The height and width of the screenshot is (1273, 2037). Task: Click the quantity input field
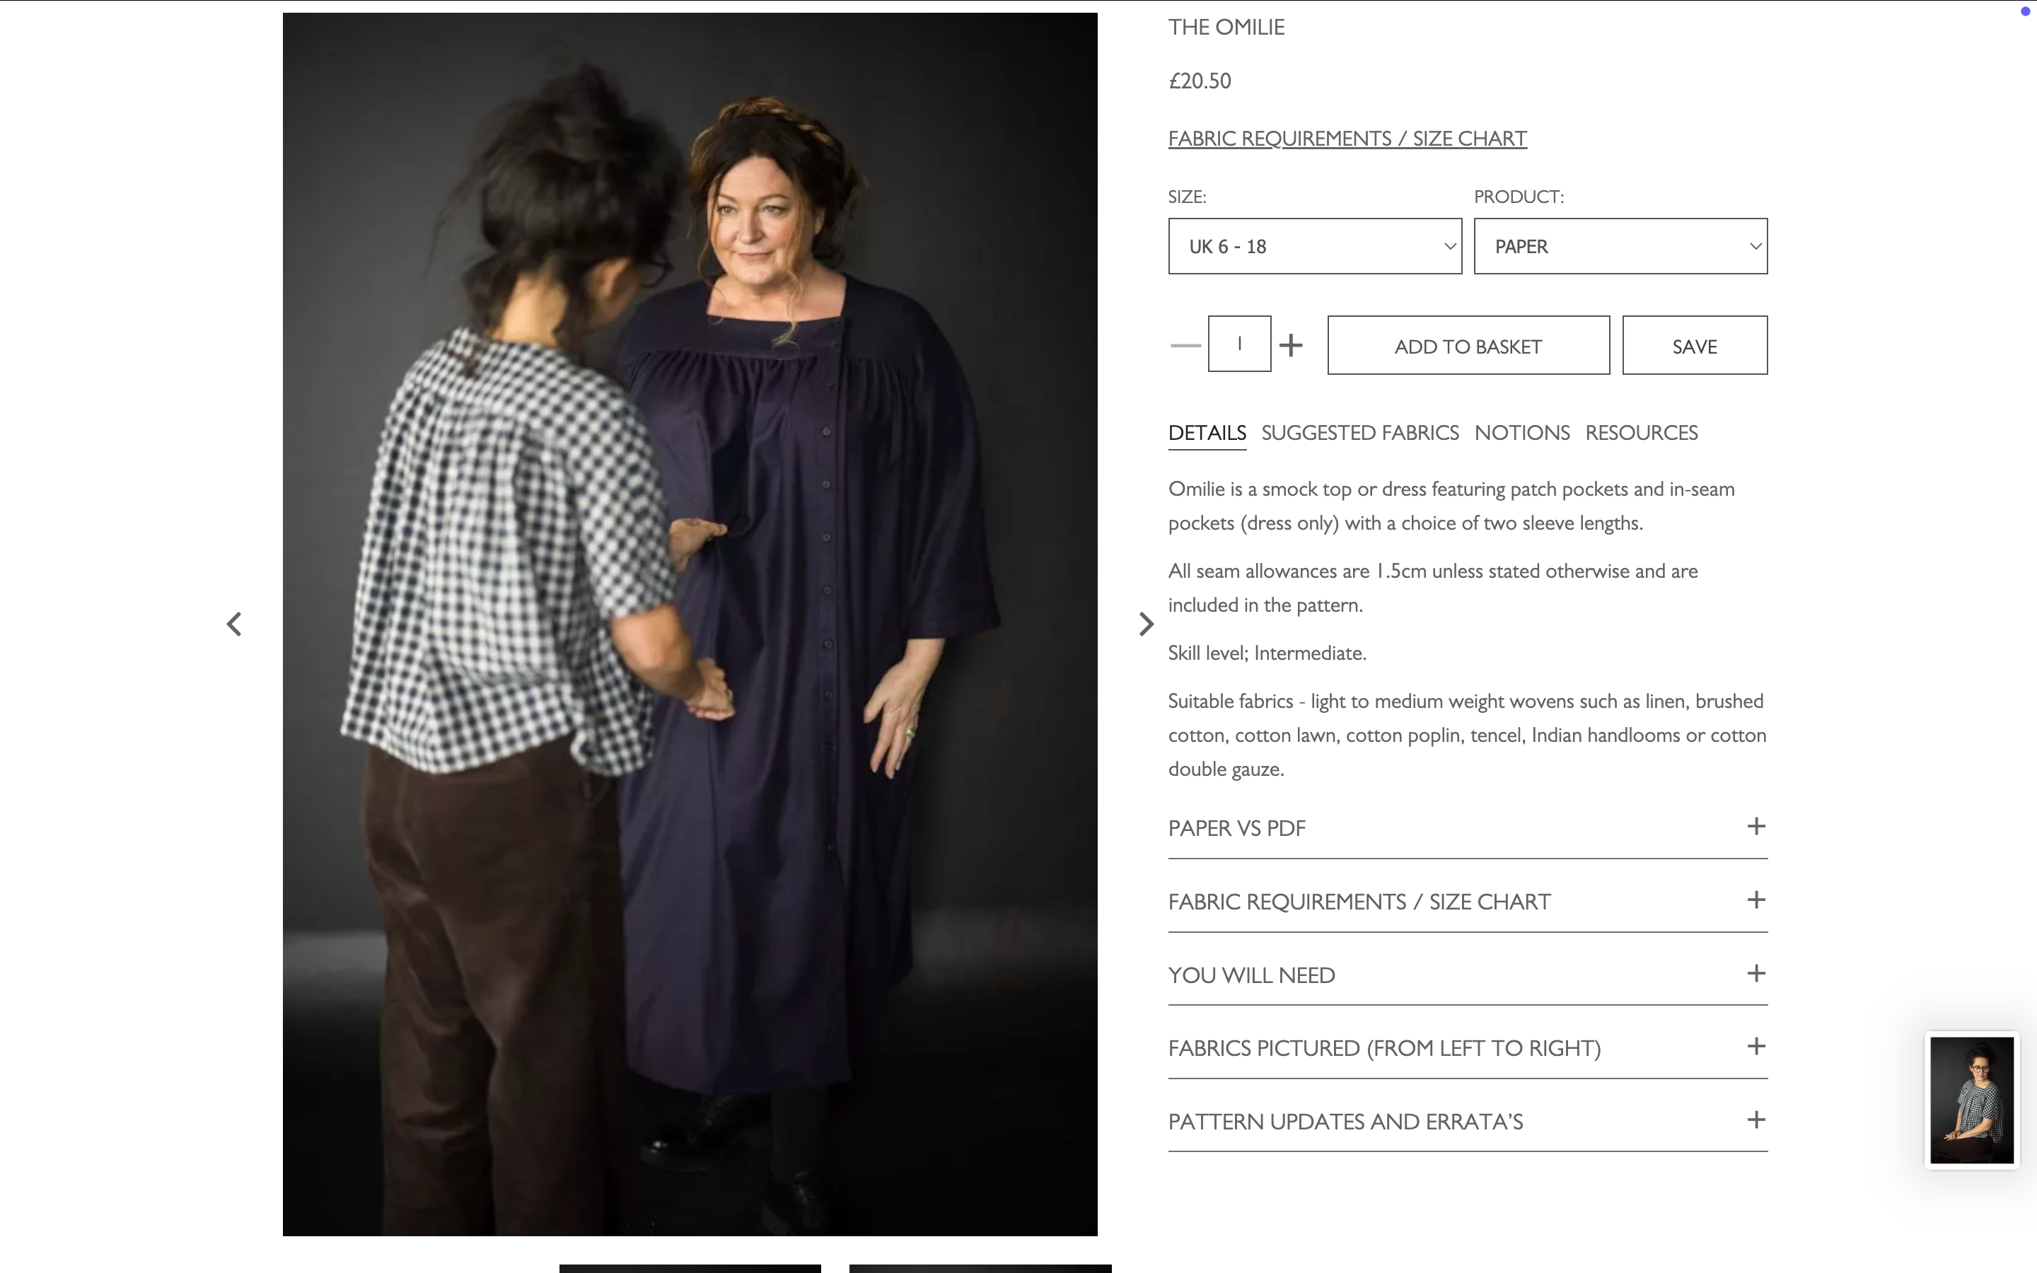tap(1239, 344)
